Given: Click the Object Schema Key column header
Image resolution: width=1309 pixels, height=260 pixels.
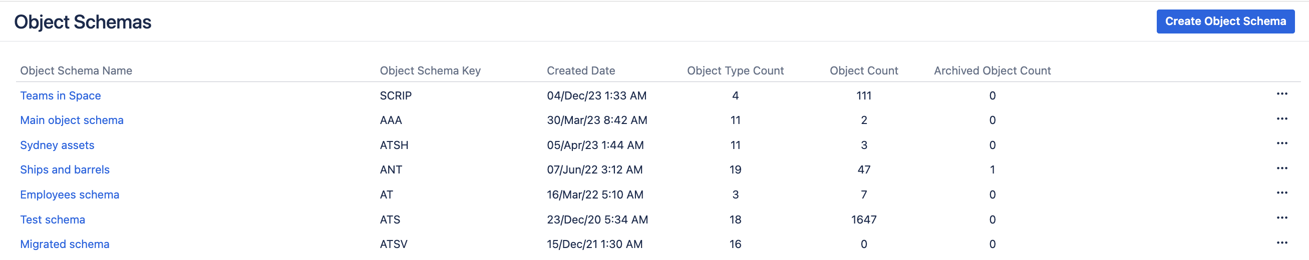Looking at the screenshot, I should click(430, 70).
